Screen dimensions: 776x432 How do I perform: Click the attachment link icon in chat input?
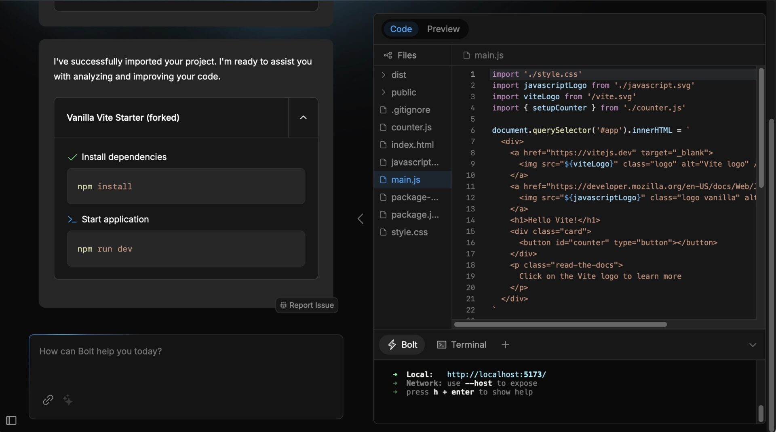pos(48,400)
